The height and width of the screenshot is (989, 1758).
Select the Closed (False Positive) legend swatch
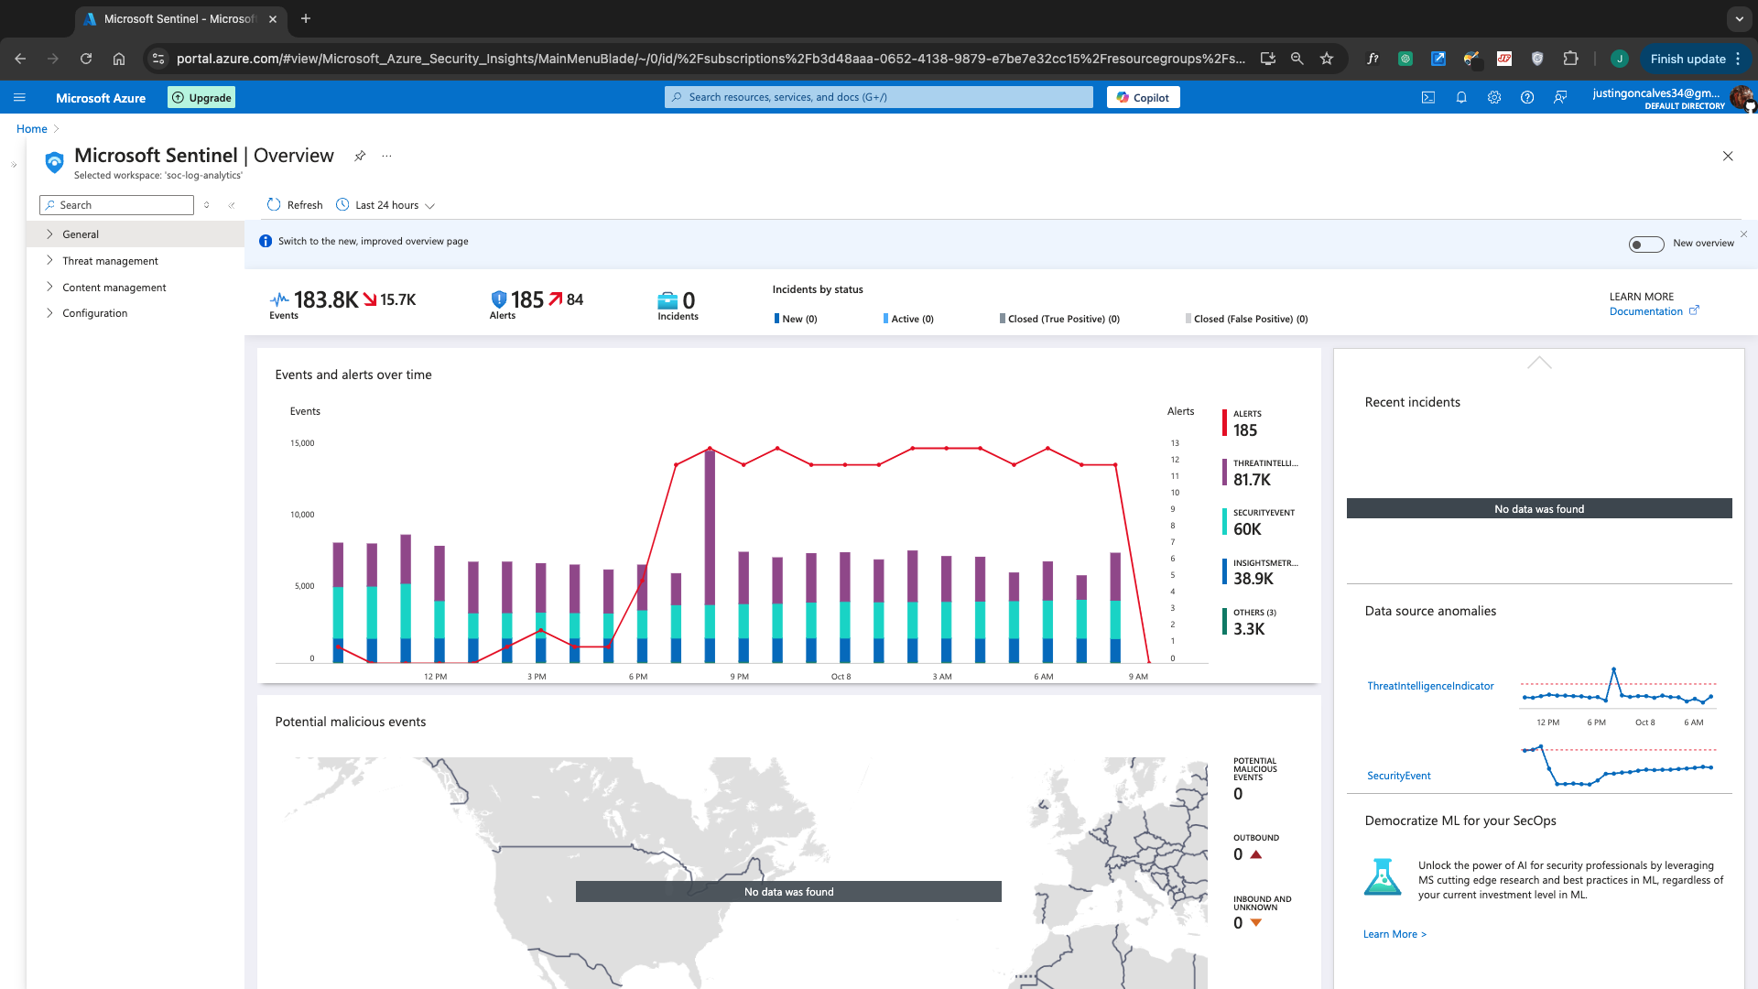coord(1188,319)
